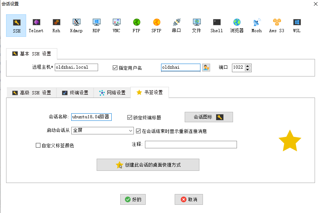Image resolution: width=320 pixels, height=213 pixels.
Task: Confirm settings with the 好的 button
Action: (x=133, y=199)
